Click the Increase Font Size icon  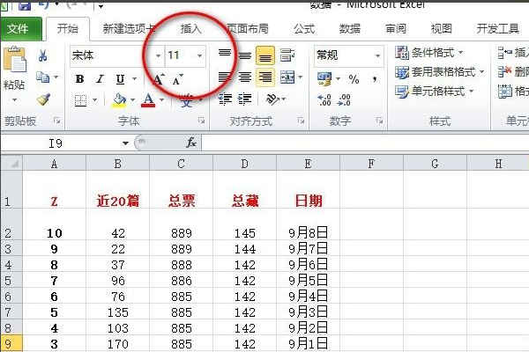159,79
